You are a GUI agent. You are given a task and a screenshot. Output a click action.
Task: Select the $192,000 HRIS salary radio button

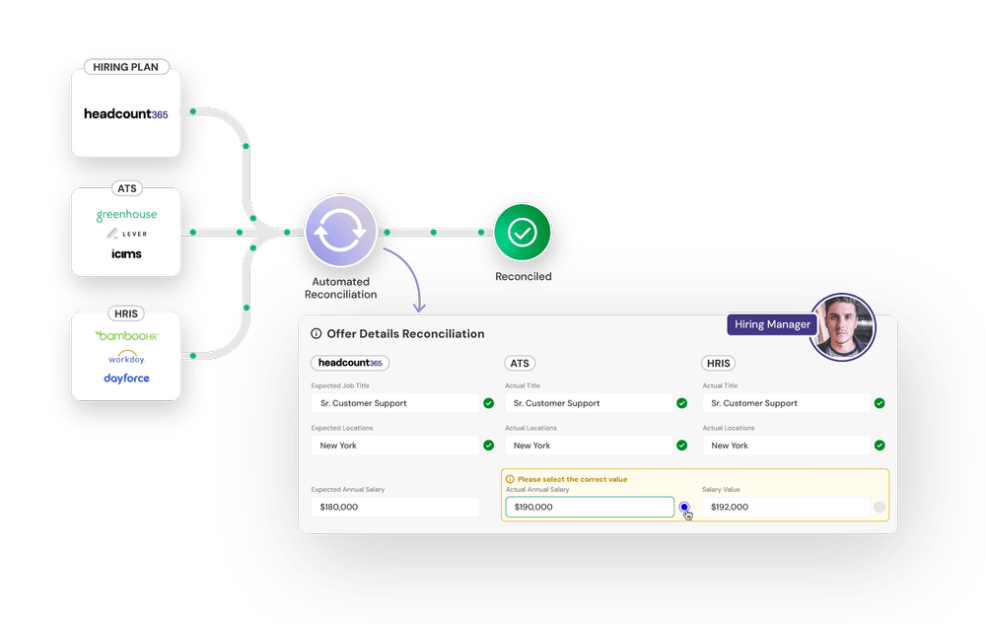880,507
